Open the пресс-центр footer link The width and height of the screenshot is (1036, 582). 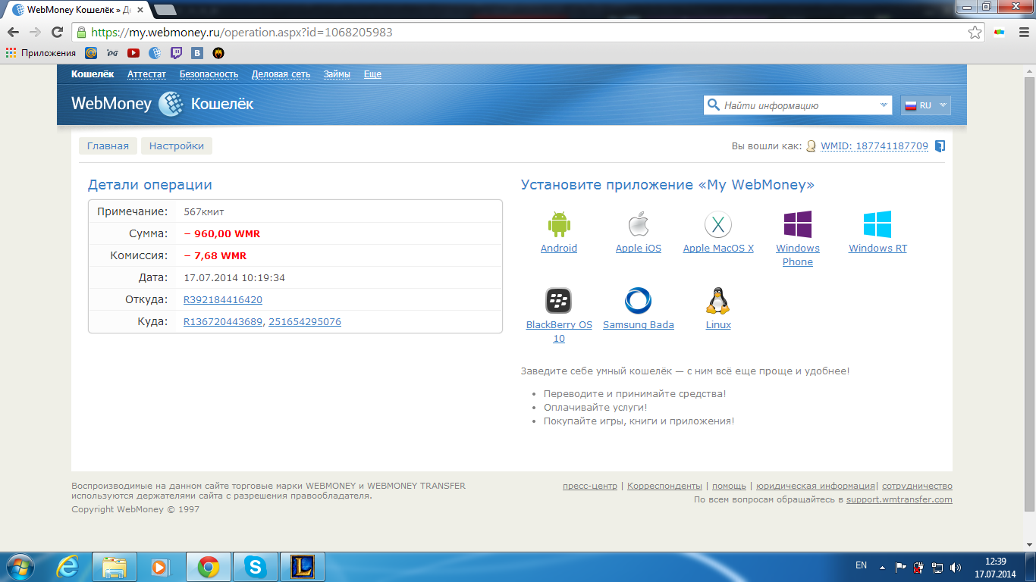point(590,487)
